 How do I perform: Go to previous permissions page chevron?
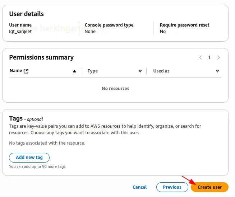(x=201, y=57)
